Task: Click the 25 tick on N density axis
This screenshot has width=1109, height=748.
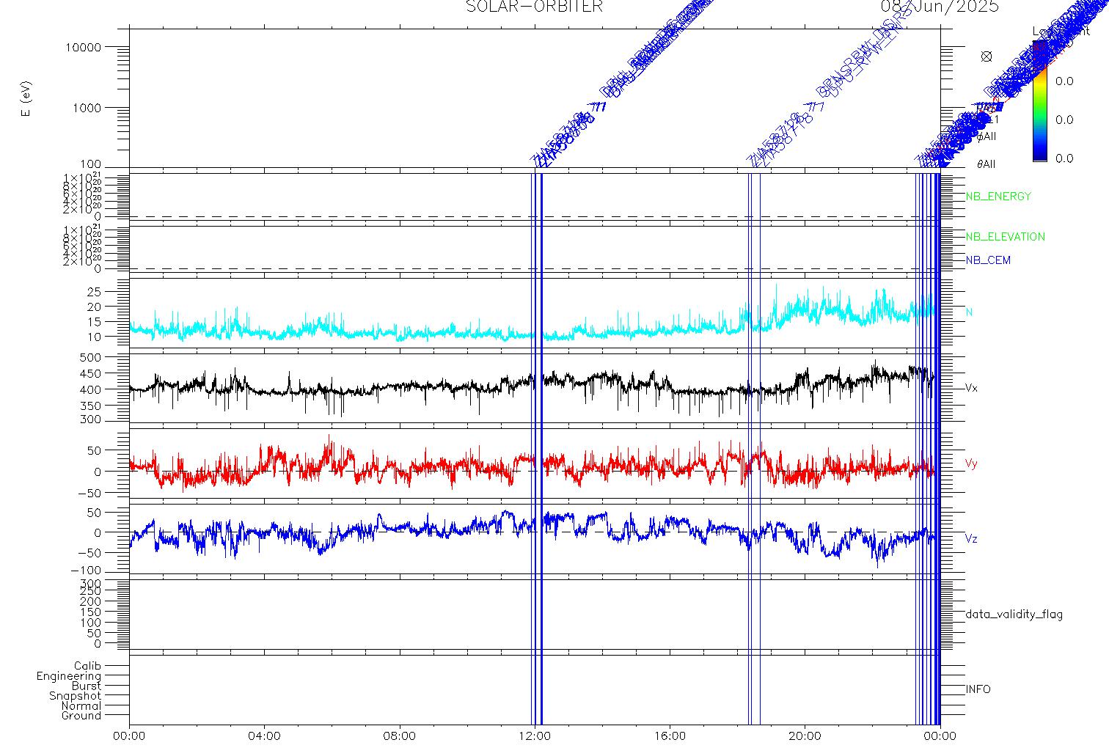Action: tap(94, 292)
